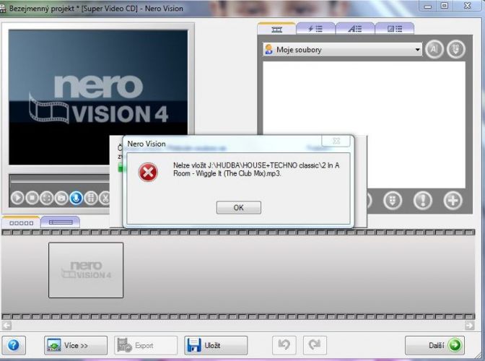
Task: Click the exclamation mark icon below the media list
Action: 423,201
